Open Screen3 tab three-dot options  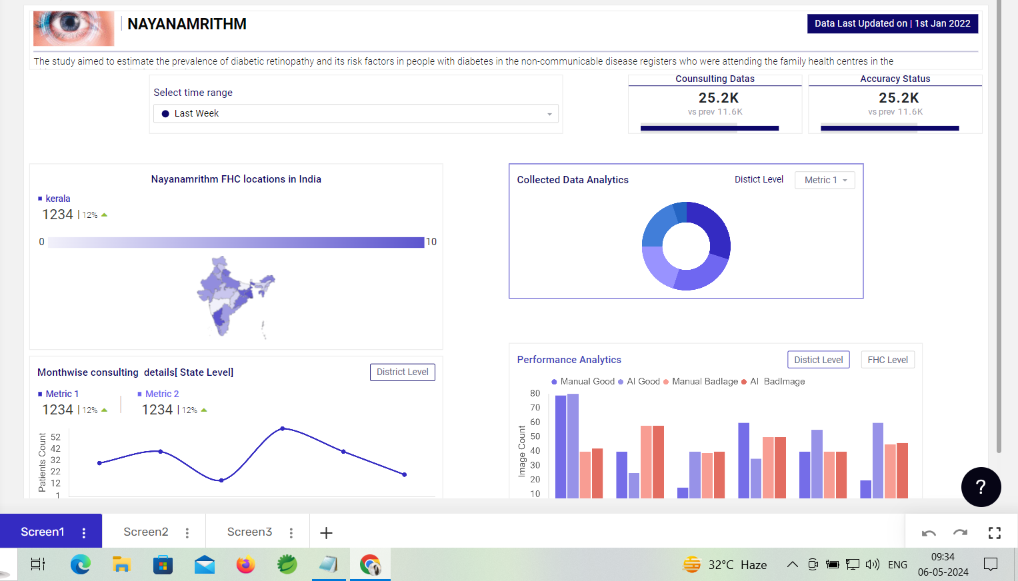291,532
